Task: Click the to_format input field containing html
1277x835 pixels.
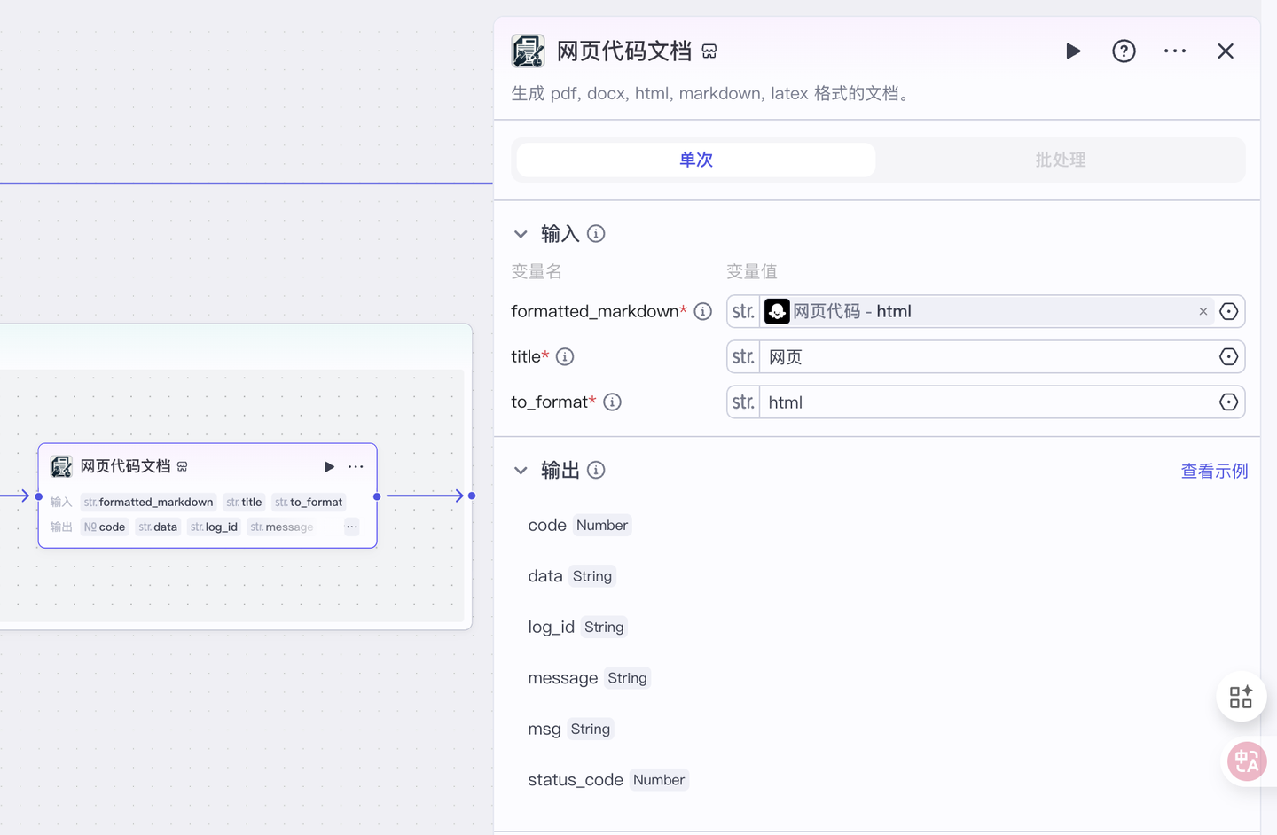Action: (984, 402)
